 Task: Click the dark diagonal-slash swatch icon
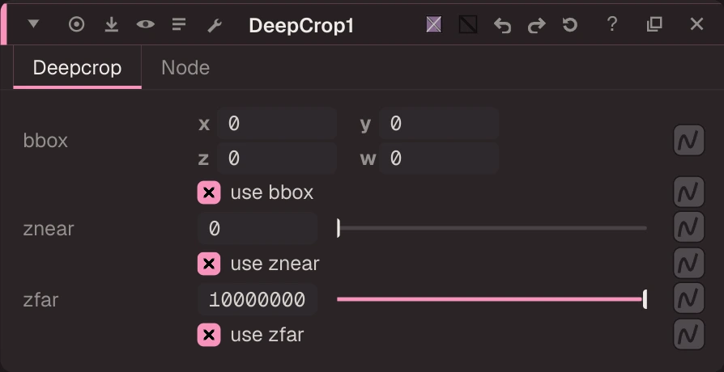pos(468,24)
